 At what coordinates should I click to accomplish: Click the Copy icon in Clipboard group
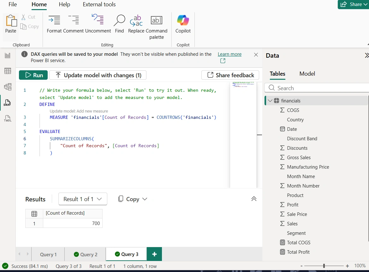[23, 26]
